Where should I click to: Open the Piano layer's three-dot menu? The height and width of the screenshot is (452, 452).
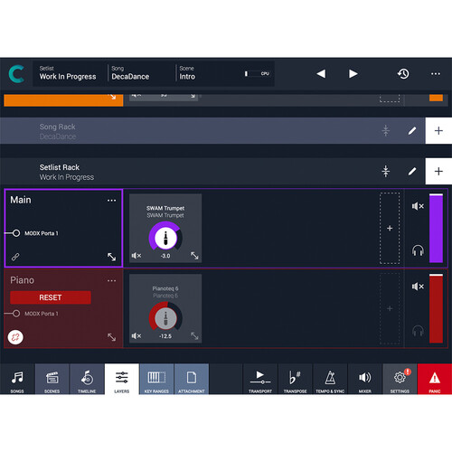pyautogui.click(x=111, y=281)
